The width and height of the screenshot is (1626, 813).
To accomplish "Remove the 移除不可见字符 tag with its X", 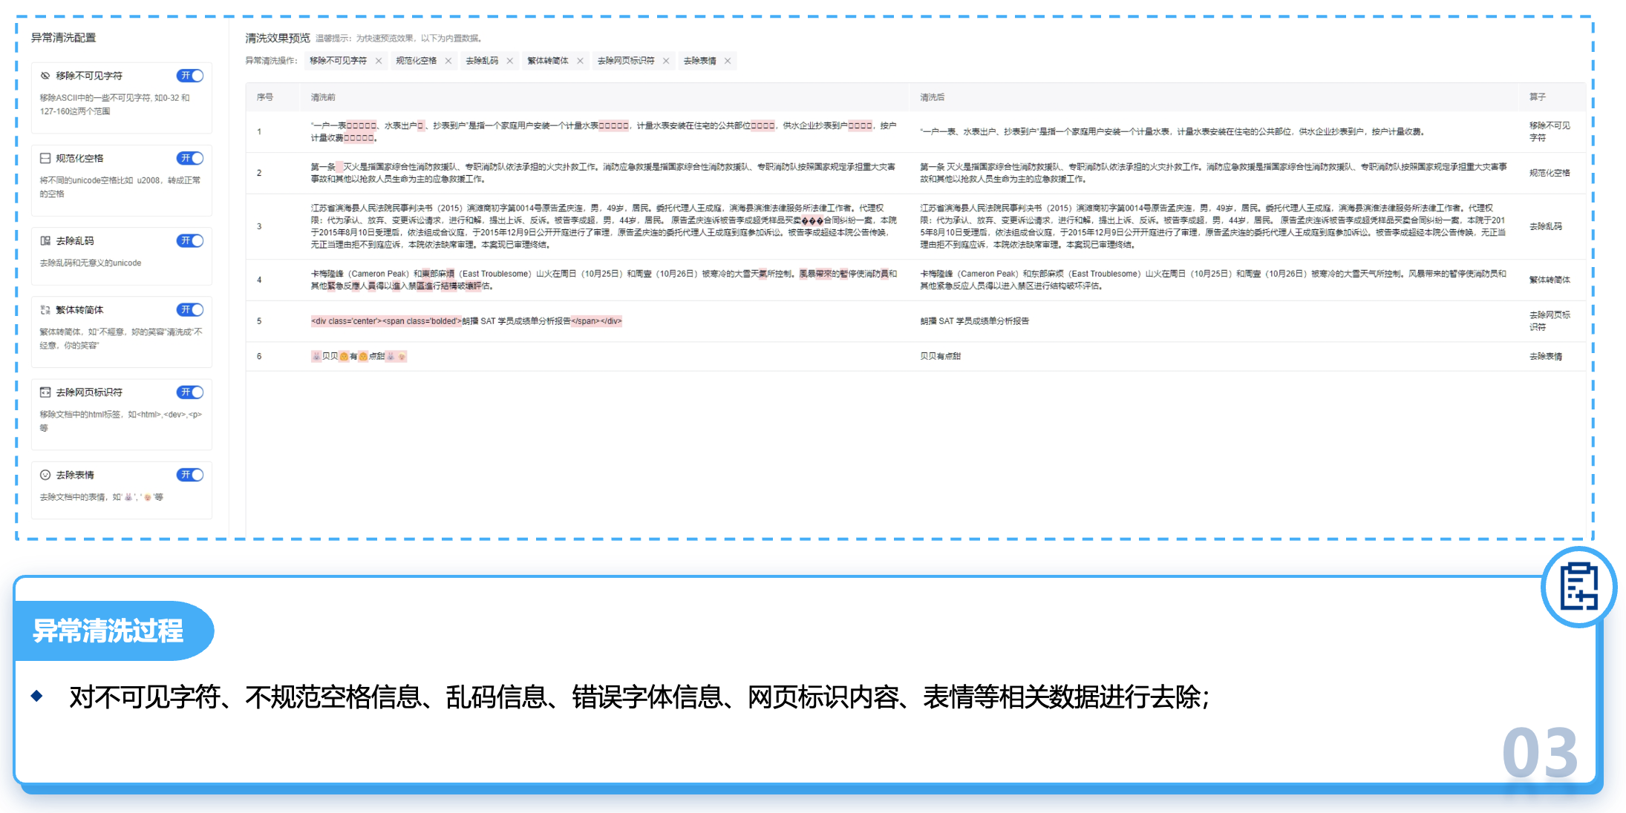I will point(379,61).
